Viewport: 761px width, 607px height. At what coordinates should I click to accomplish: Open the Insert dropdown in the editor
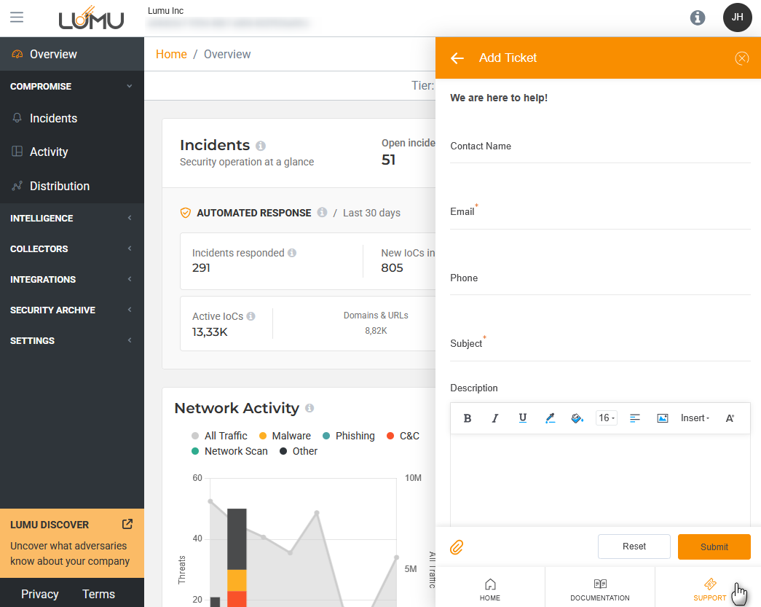(x=695, y=418)
